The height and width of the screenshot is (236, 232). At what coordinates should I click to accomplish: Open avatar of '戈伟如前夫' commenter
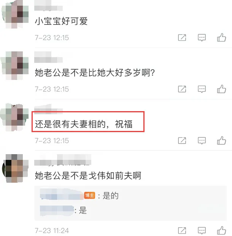coord(15,168)
